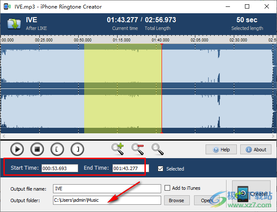Click the Start Time input field
277x212 pixels.
[x=60, y=168]
